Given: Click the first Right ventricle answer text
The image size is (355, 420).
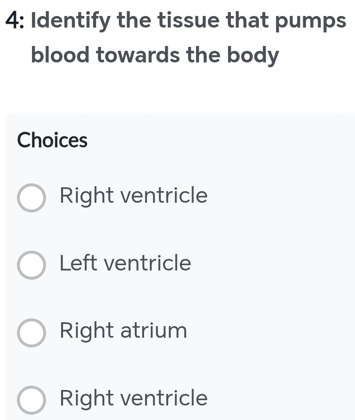Looking at the screenshot, I should tap(133, 195).
